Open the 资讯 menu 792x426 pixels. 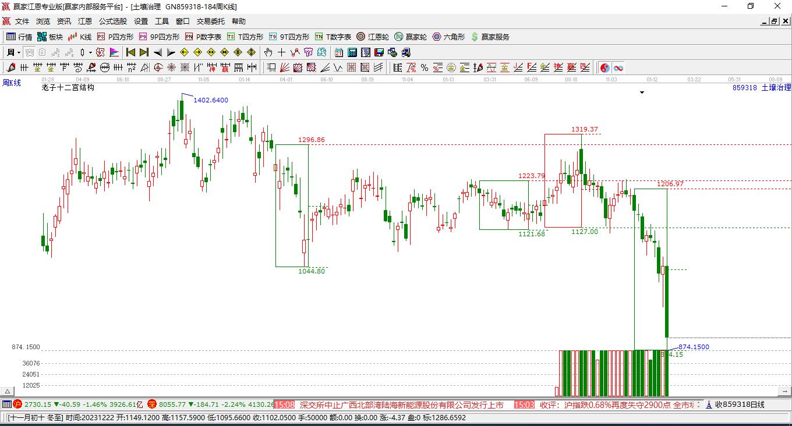pos(64,22)
